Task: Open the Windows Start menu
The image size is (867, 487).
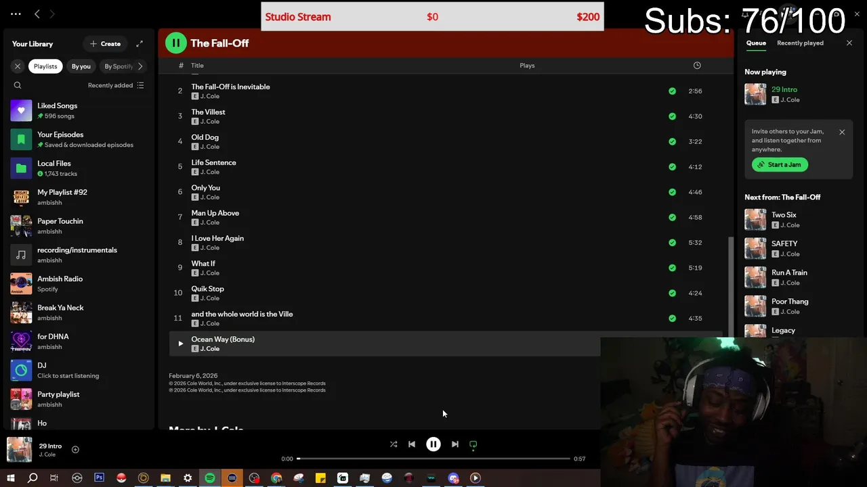Action: pos(10,478)
